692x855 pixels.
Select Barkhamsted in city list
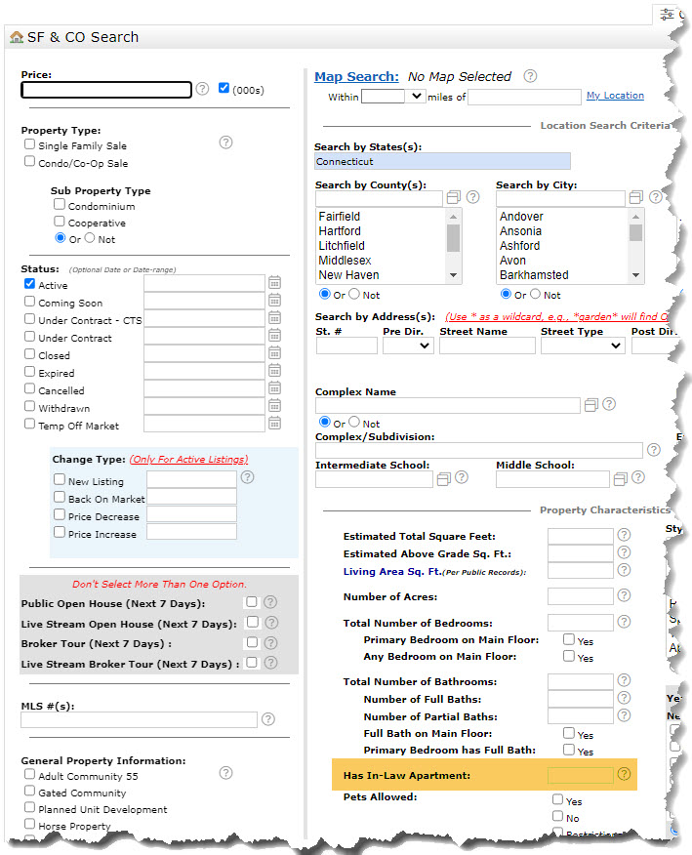tap(563, 275)
